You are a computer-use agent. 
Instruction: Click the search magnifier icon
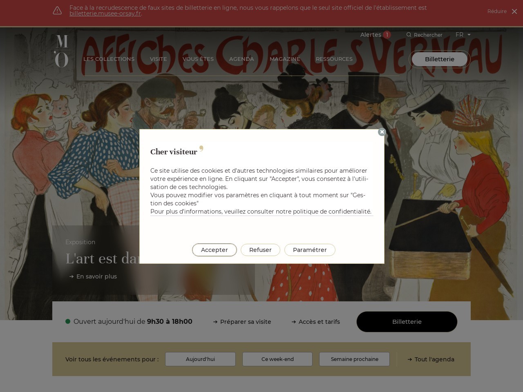click(x=409, y=35)
